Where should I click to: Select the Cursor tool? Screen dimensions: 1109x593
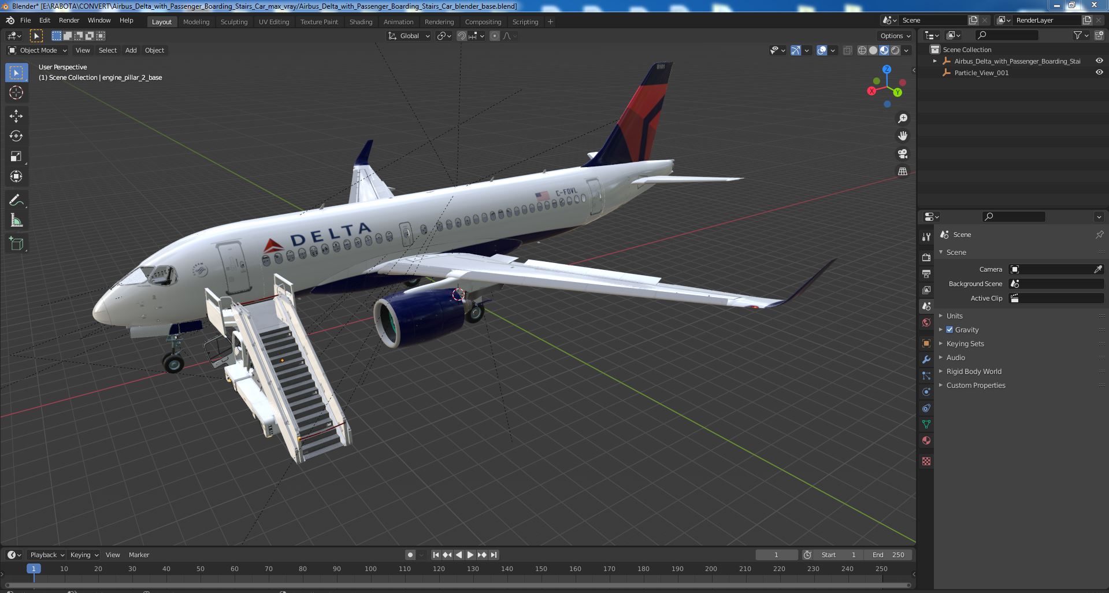coord(16,92)
